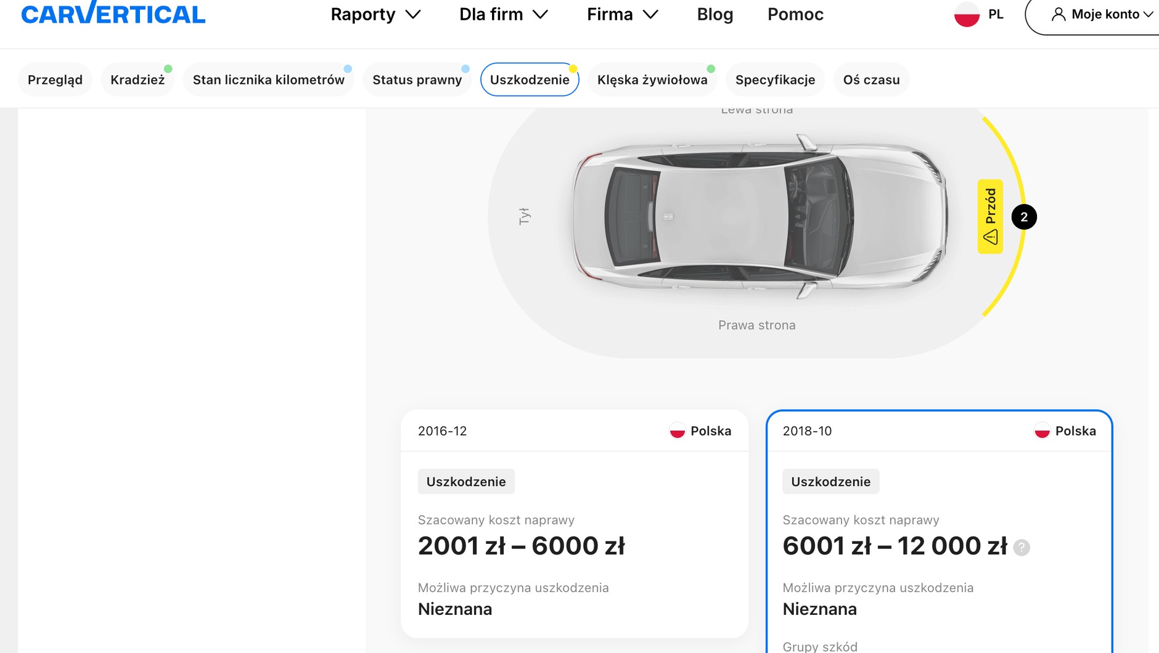Click the black damage count badge 2
The image size is (1159, 653).
[x=1024, y=217]
